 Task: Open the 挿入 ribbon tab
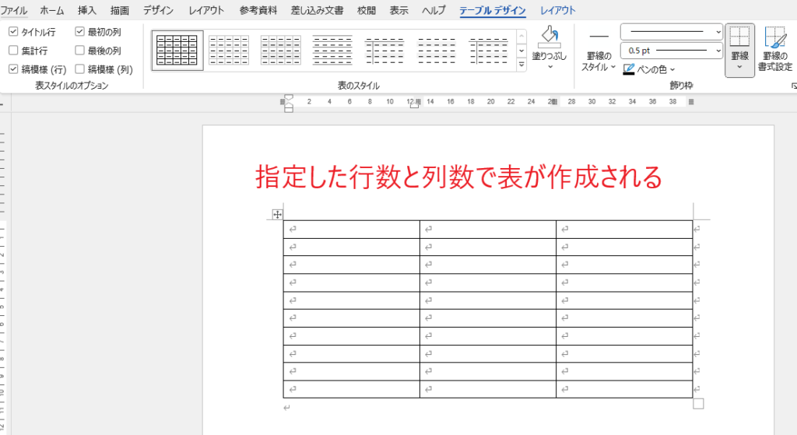click(x=87, y=10)
